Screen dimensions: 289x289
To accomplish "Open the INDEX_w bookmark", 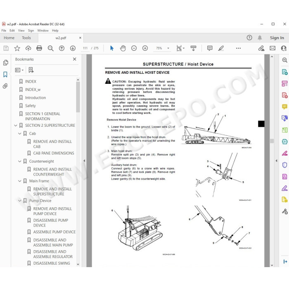I will pyautogui.click(x=33, y=90).
